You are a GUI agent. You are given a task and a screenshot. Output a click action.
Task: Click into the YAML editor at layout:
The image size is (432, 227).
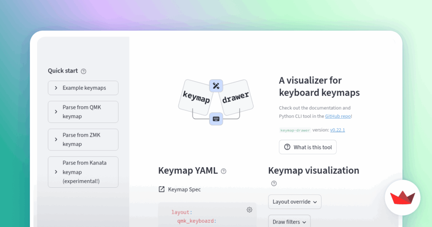pyautogui.click(x=181, y=212)
